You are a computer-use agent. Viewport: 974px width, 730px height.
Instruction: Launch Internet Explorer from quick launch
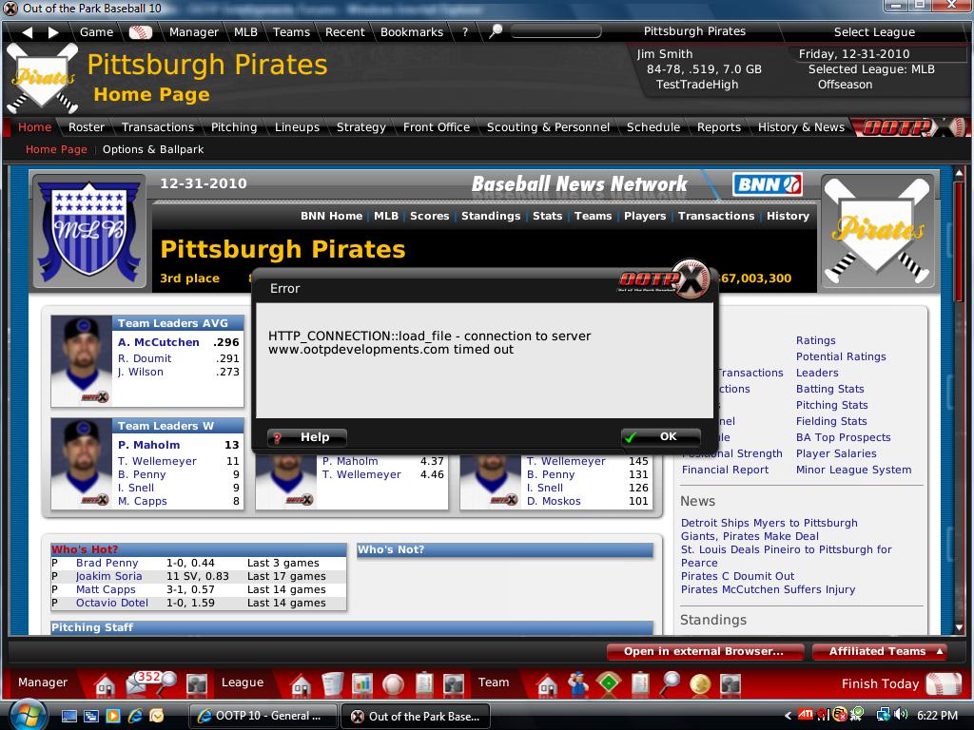tap(135, 716)
